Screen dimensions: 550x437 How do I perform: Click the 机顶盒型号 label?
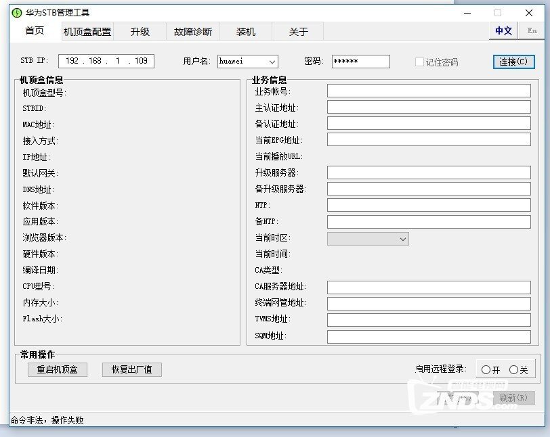tap(45, 93)
